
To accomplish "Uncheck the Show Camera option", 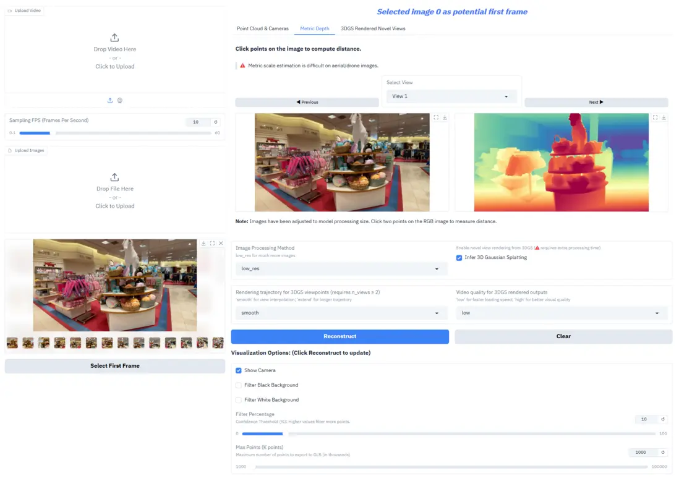I will pyautogui.click(x=239, y=370).
